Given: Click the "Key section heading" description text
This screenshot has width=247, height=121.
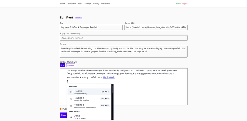Looking at the screenshot, I should (x=81, y=100).
